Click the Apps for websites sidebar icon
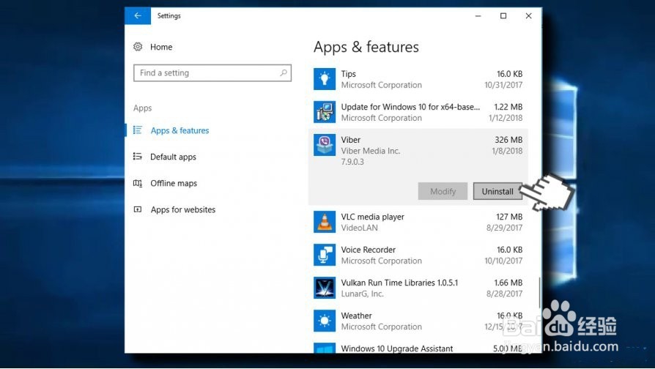Image resolution: width=655 pixels, height=369 pixels. [x=138, y=209]
